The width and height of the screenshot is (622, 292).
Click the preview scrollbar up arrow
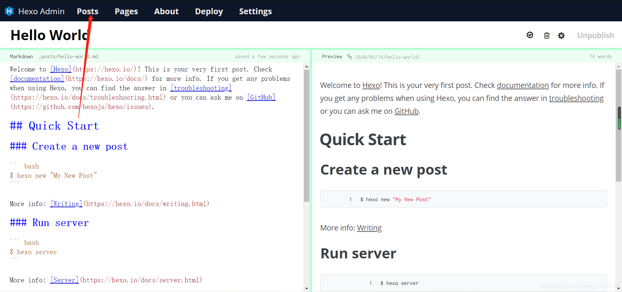pyautogui.click(x=618, y=66)
